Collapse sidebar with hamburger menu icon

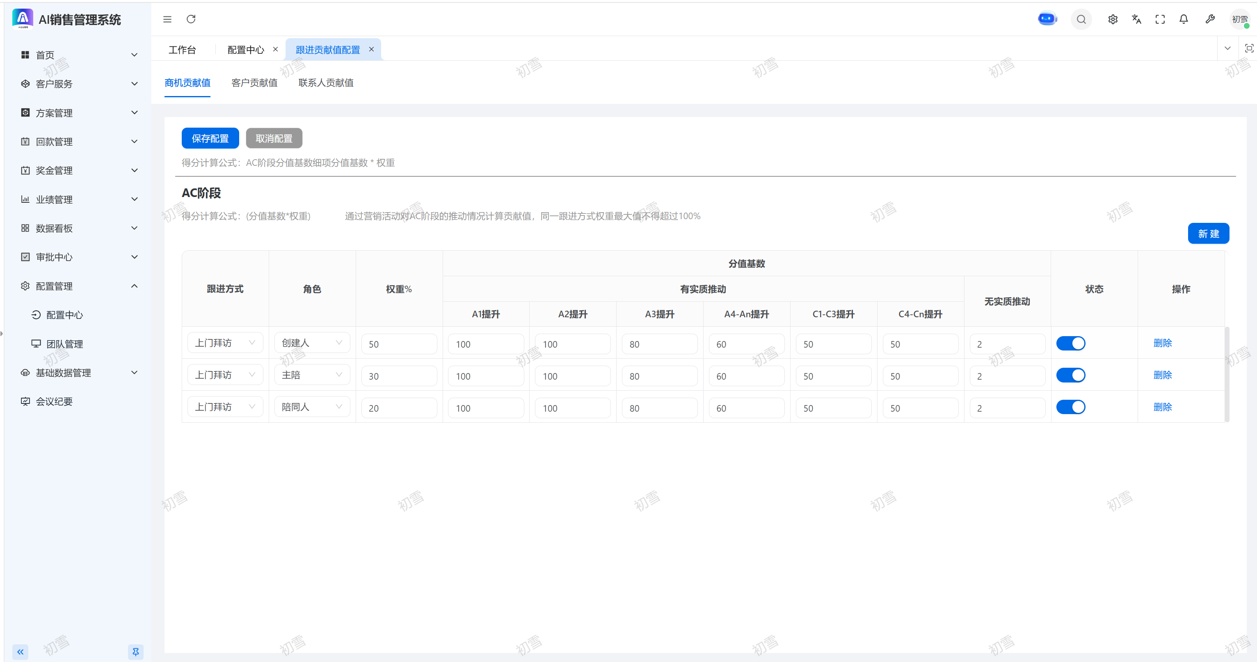click(x=167, y=20)
